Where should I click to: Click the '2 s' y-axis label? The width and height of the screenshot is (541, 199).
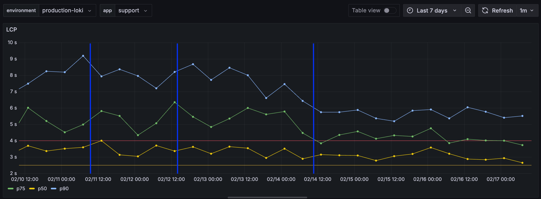[13, 173]
